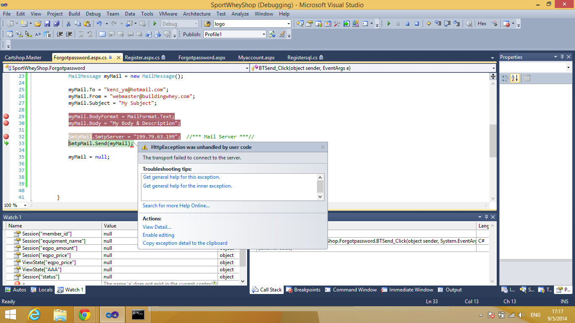Toggle categorized view in the Properties panel
Image resolution: width=575 pixels, height=323 pixels.
click(x=505, y=78)
